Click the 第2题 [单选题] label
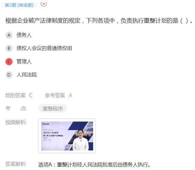 click(19, 5)
